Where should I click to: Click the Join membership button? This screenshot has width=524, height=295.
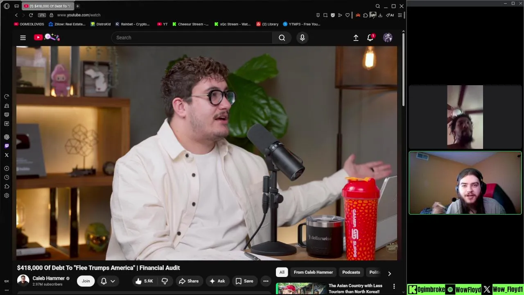(86, 281)
